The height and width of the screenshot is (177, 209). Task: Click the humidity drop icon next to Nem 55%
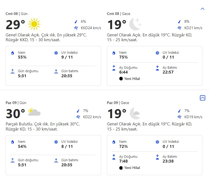pos(12,53)
